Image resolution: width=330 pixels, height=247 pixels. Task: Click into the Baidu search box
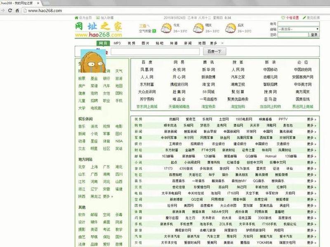pos(155,51)
